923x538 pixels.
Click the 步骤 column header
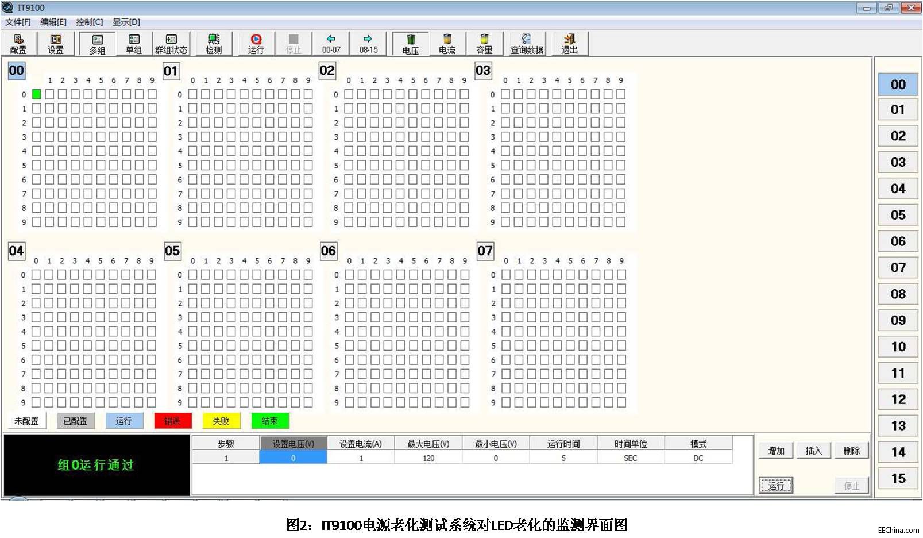pos(226,444)
